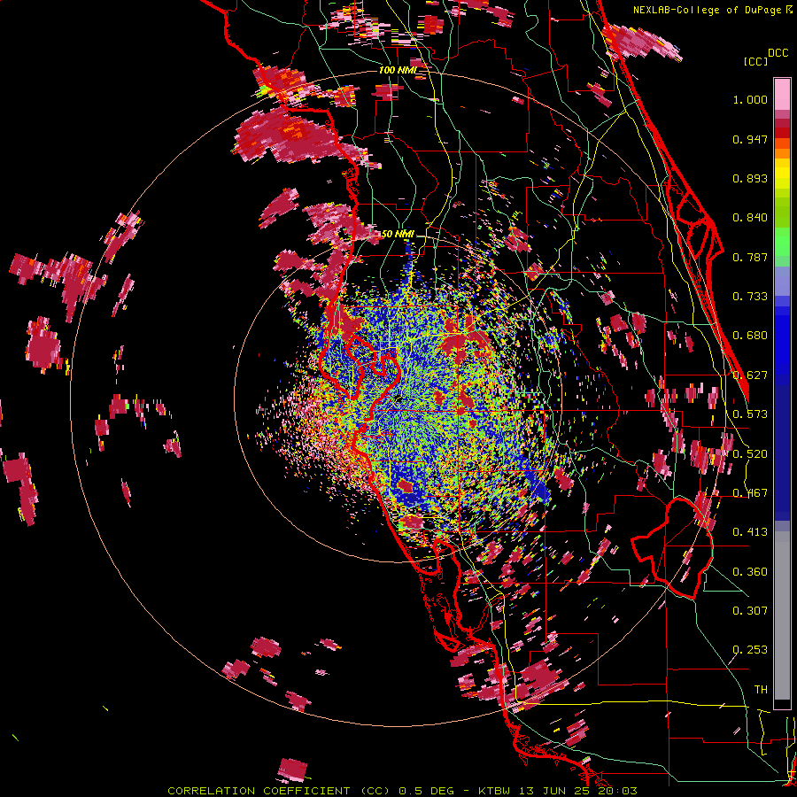Click the [CC] units label
Screen dimensions: 797x797
coord(755,61)
